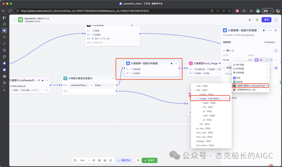Add a new input variable with plus button
The width and height of the screenshot is (282, 167).
[276, 51]
